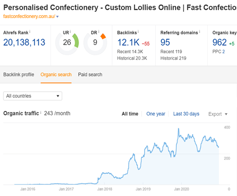
Task: Click the -55 backlinks change value
Action: (x=146, y=44)
